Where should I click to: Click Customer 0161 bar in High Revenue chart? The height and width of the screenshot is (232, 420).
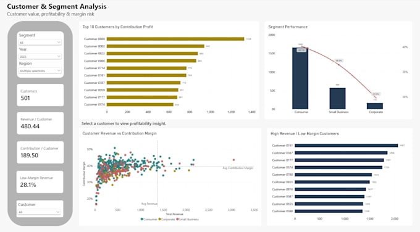(346, 146)
